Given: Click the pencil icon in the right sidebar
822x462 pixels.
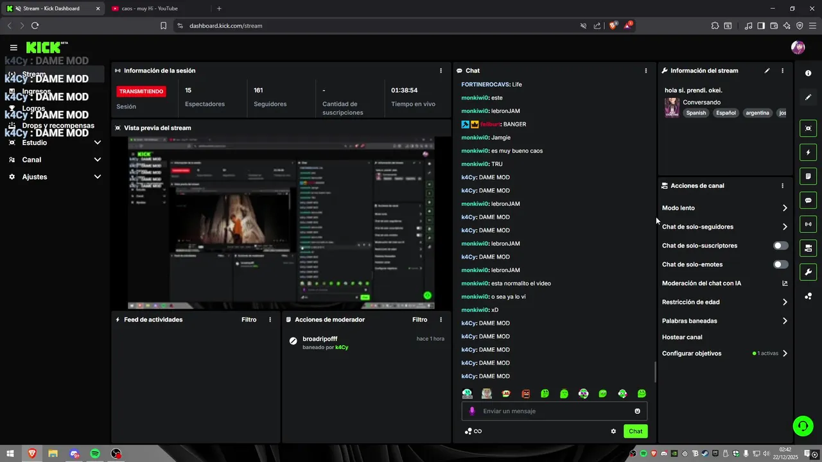Looking at the screenshot, I should click(808, 98).
